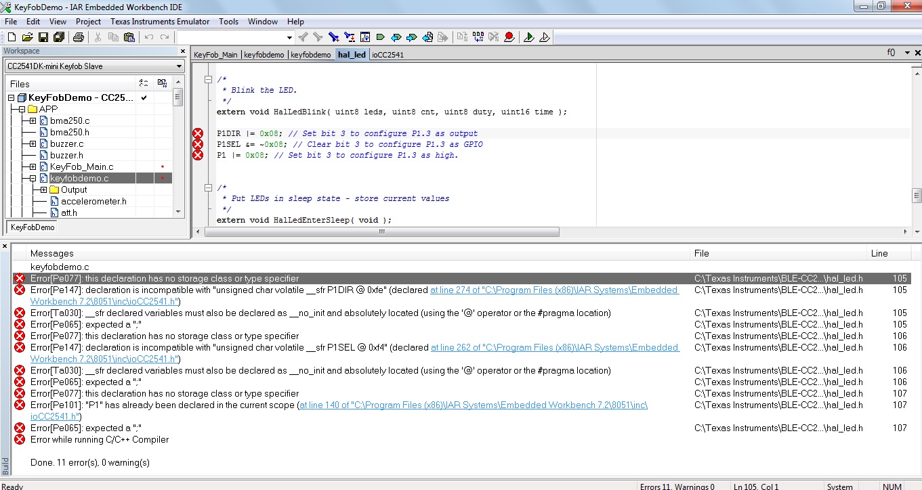Viewport: 922px width, 490px height.
Task: Follow the 'at line 262' ioCC2541.h link
Action: click(x=555, y=348)
